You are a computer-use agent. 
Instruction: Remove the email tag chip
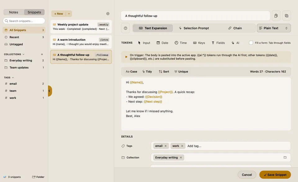tap(165, 146)
